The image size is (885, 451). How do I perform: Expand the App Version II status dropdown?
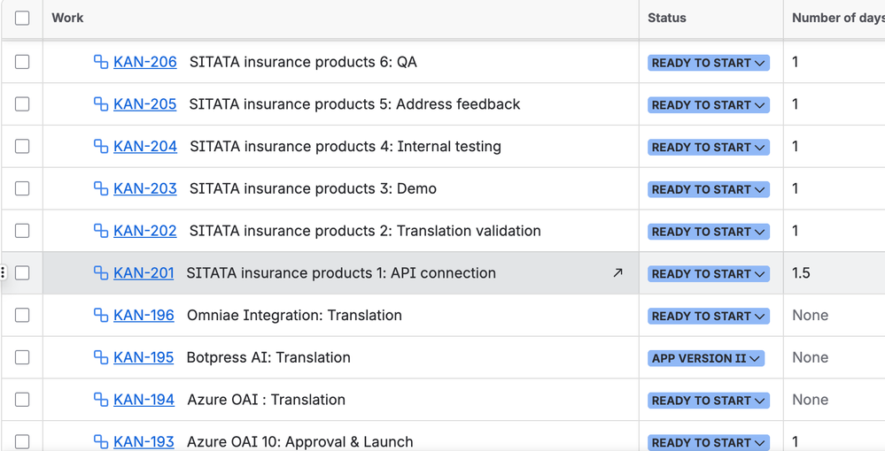pos(706,358)
